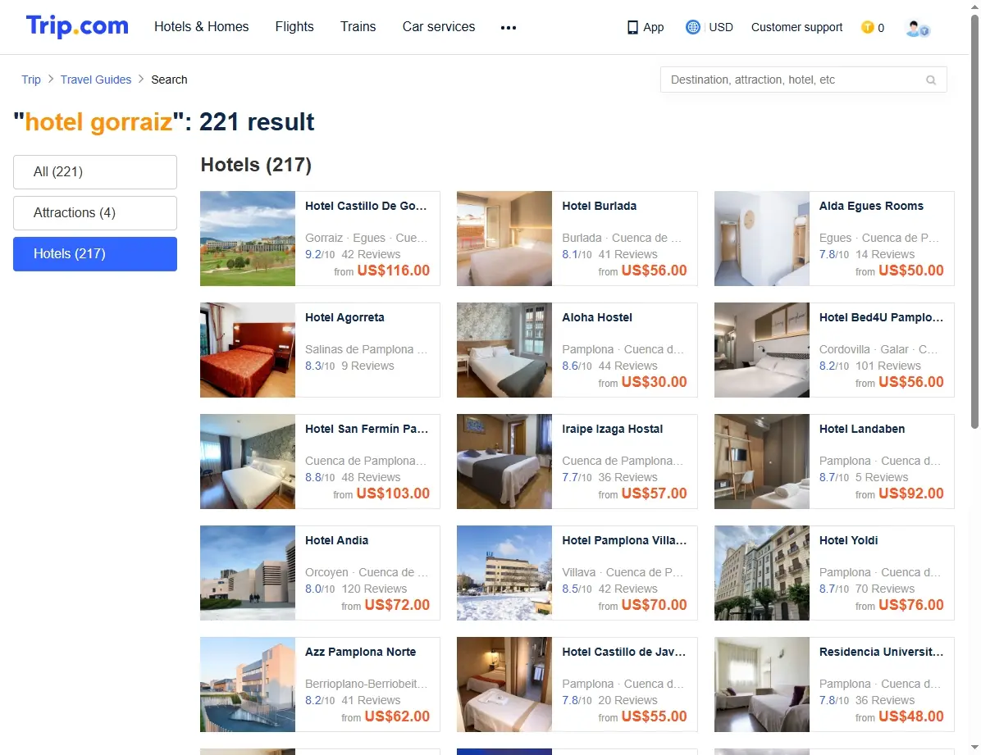Screen dimensions: 981x755
Task: Open Azz Pamplona Norte photo
Action: (248, 685)
